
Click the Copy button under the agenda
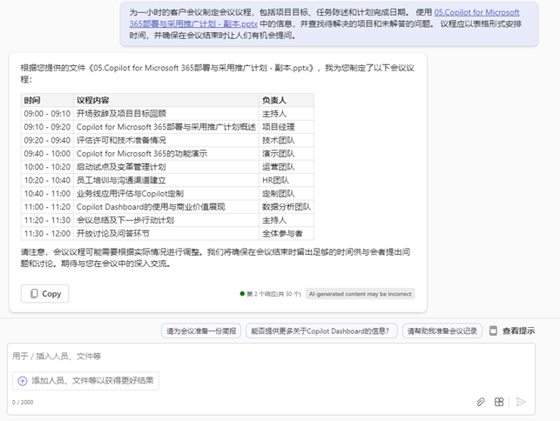pyautogui.click(x=44, y=294)
